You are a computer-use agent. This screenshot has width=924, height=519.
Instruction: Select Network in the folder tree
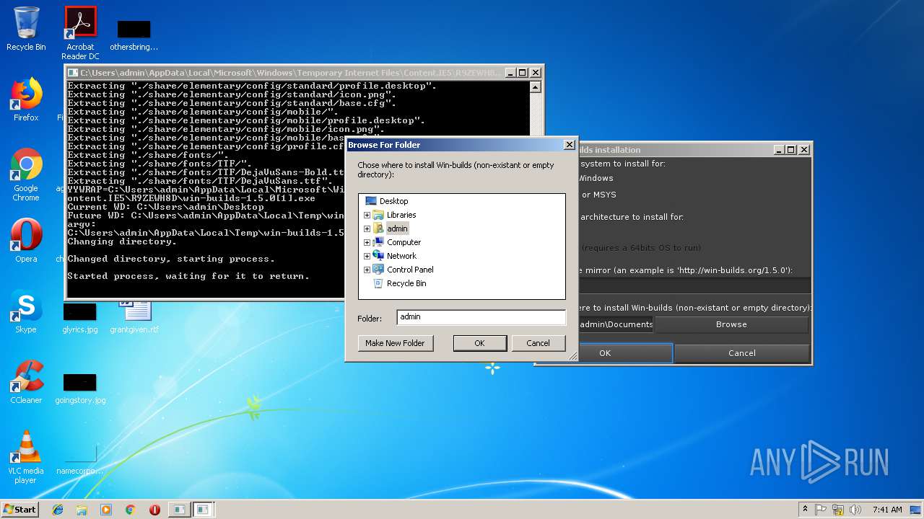coord(401,256)
